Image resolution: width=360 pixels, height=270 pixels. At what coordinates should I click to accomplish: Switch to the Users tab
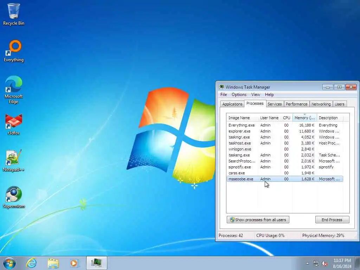pos(339,104)
